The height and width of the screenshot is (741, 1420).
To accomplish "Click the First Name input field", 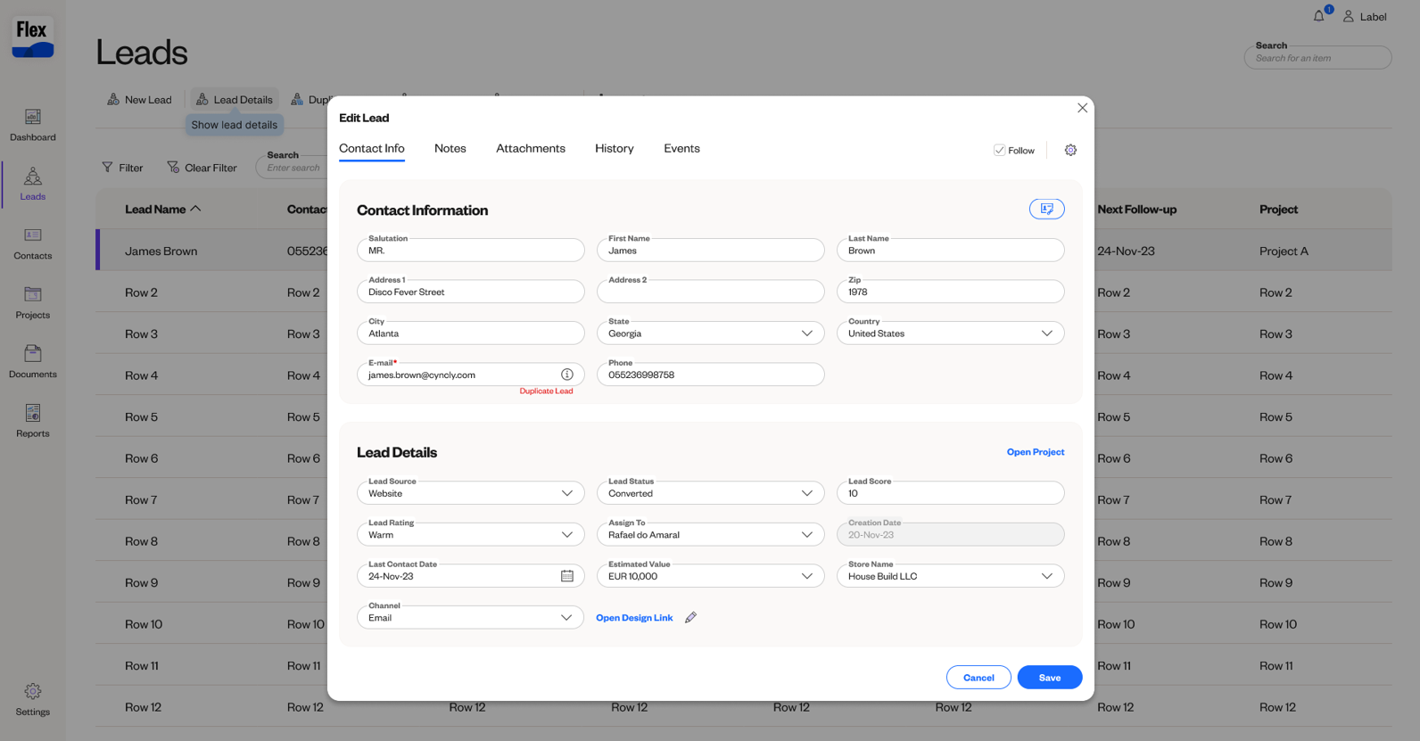I will [x=711, y=250].
